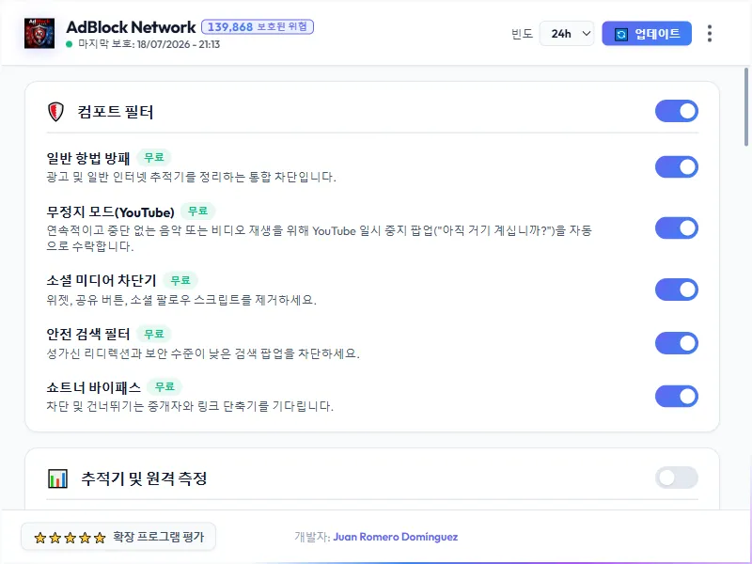Click the 확장 프로그램 평가 button
This screenshot has width=752, height=564.
pos(118,537)
